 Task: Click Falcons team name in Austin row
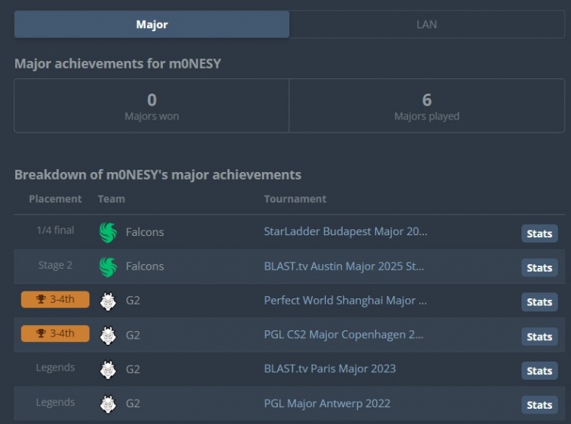145,266
